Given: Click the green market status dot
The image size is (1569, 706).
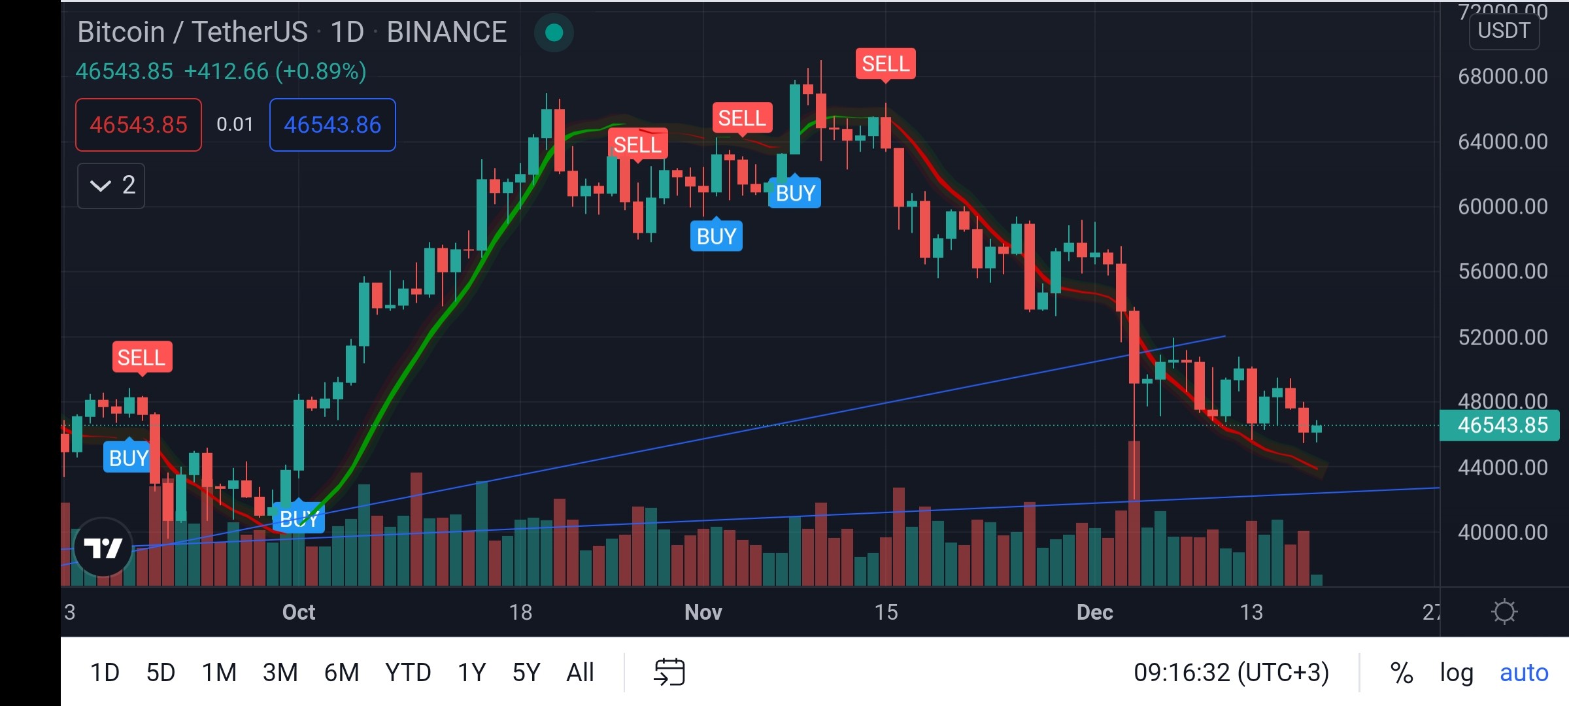Looking at the screenshot, I should point(554,32).
